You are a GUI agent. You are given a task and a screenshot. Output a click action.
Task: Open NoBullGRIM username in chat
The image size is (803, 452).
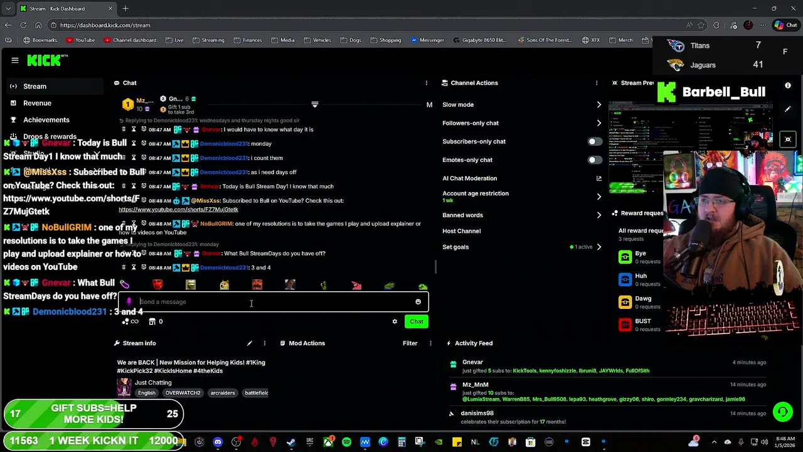[x=216, y=223]
